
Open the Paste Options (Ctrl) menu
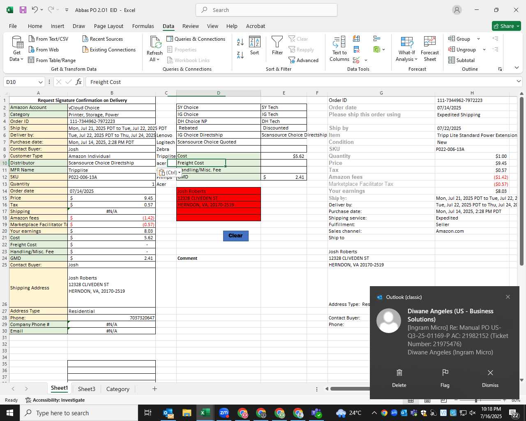169,172
